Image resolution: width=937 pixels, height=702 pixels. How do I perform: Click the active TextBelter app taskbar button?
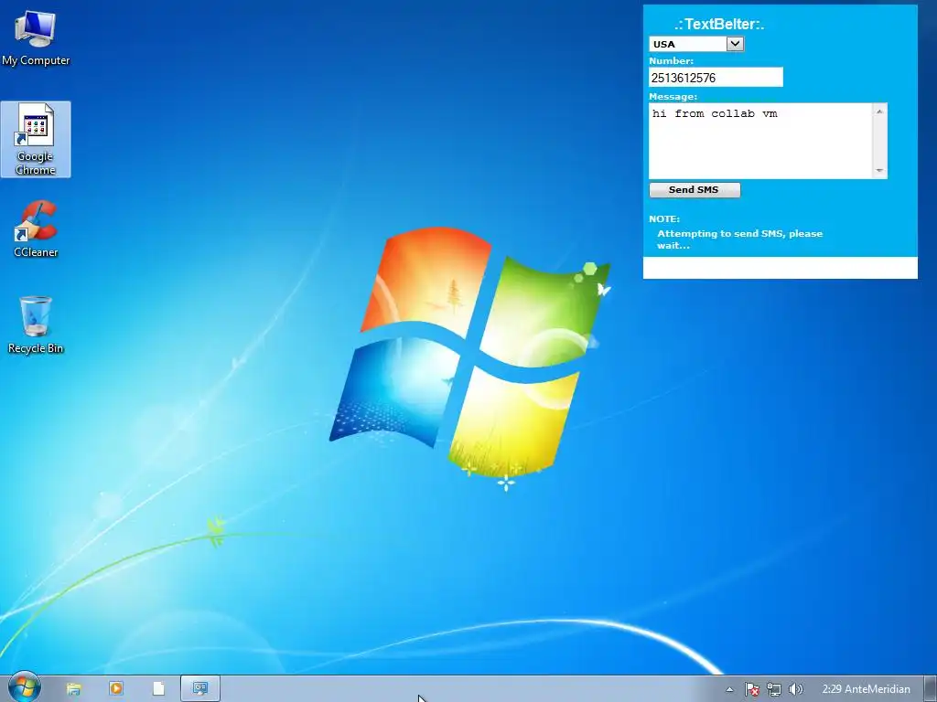pos(200,689)
